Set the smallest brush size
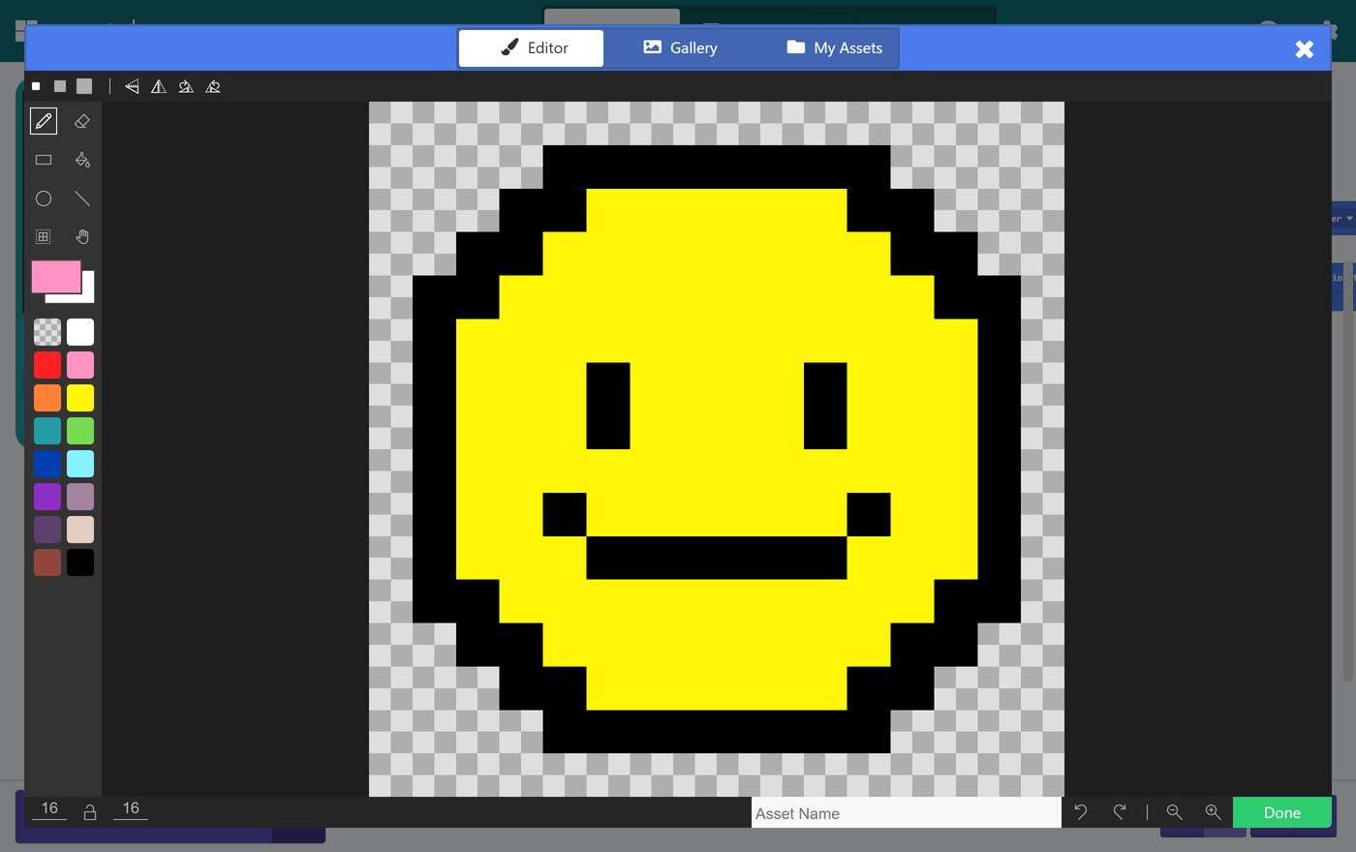 [x=36, y=86]
